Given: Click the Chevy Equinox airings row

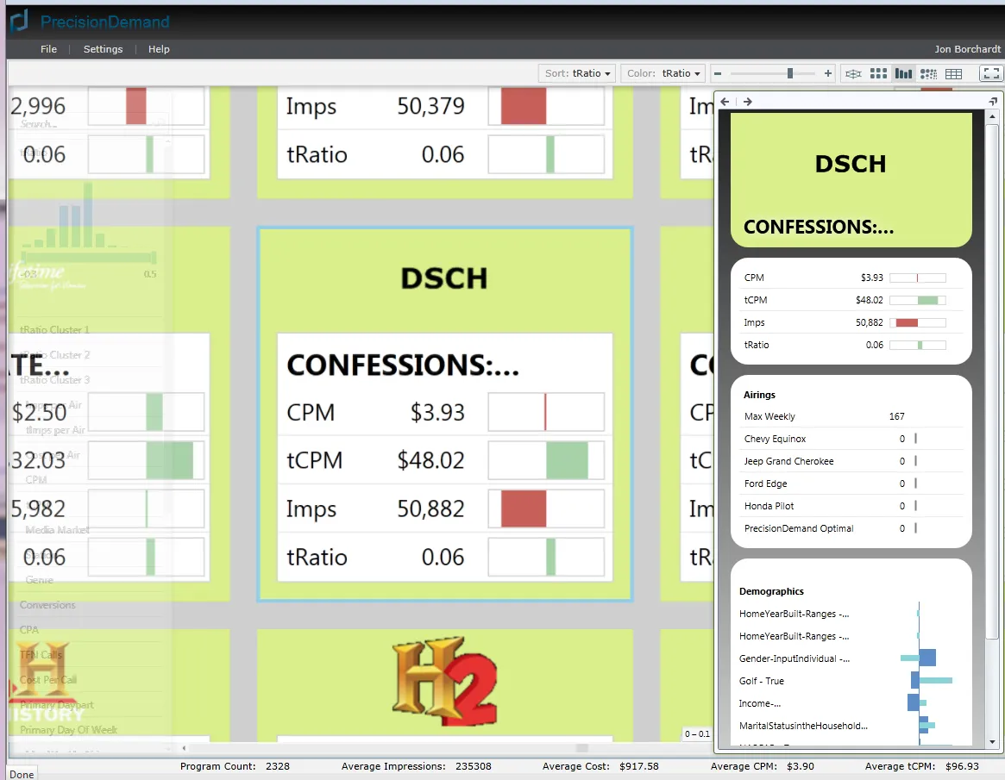Looking at the screenshot, I should click(x=852, y=439).
